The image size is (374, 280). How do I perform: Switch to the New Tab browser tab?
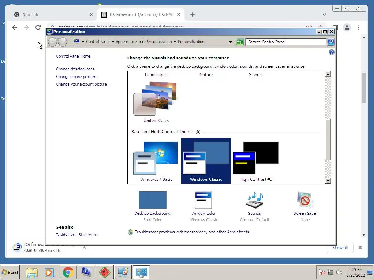point(53,15)
